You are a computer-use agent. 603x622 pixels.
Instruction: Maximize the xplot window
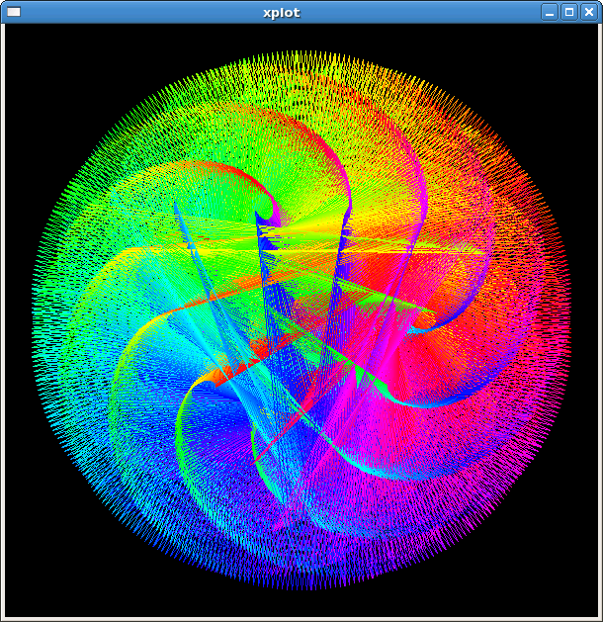pyautogui.click(x=569, y=12)
